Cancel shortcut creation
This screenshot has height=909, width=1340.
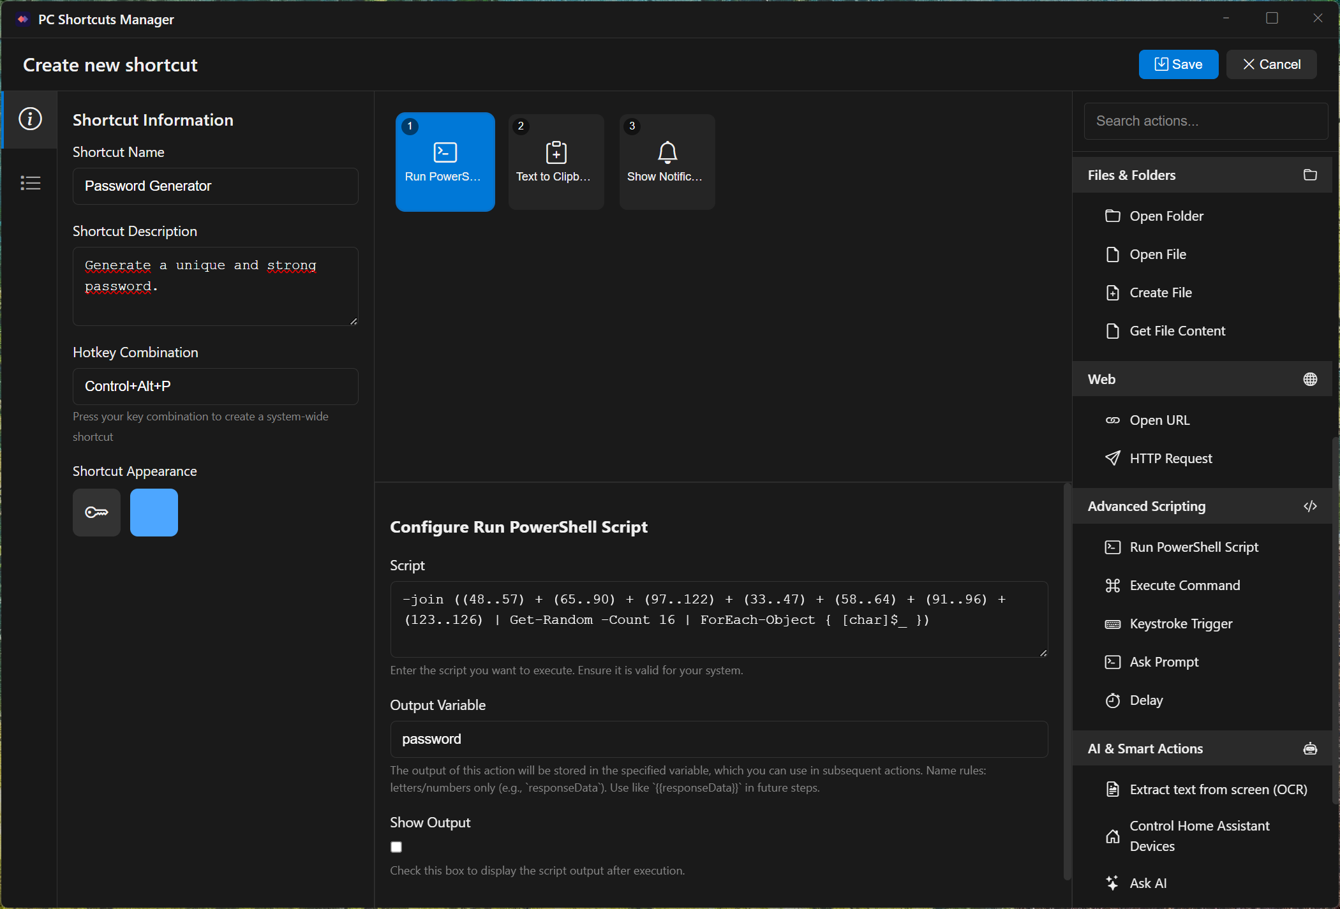point(1271,64)
